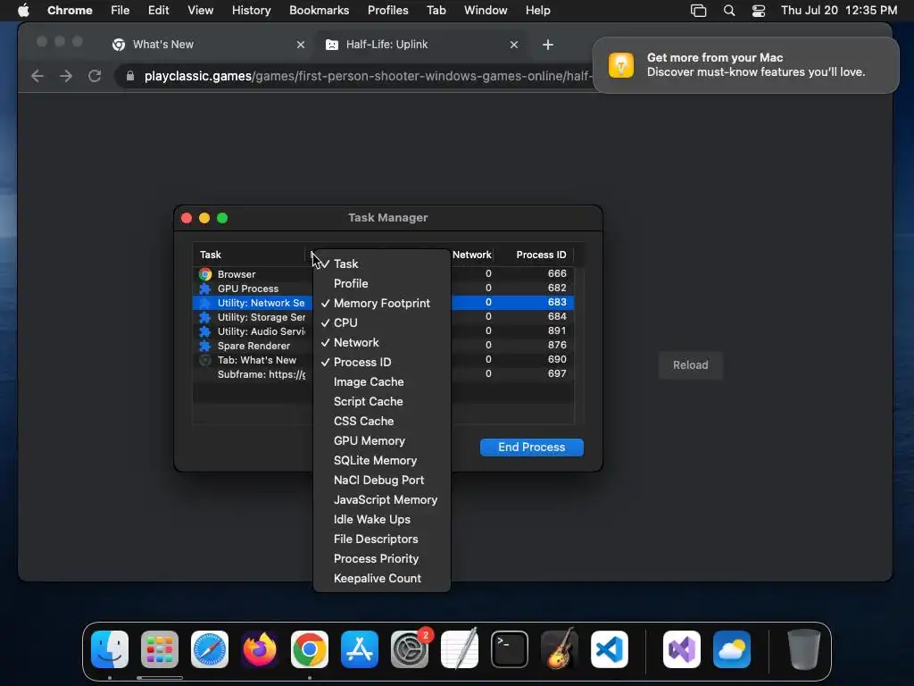Enable the Idle Wake Ups column
The width and height of the screenshot is (914, 686).
pyautogui.click(x=382, y=519)
